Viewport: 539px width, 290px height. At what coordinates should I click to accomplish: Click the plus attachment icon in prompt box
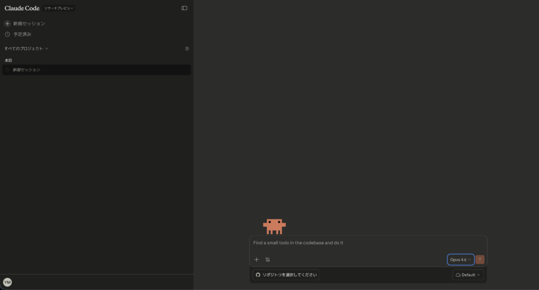pos(257,259)
